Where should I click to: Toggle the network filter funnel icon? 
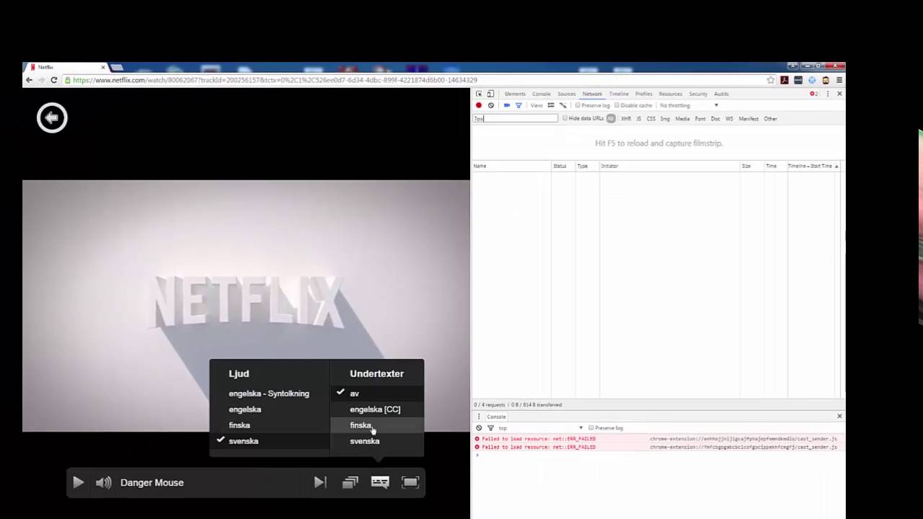coord(518,105)
